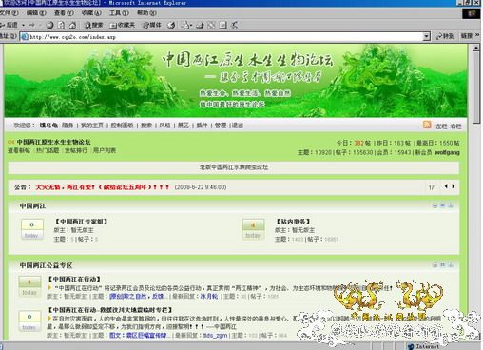Click the Forward arrow in IE toolbar
Screen dimensions: 483x350
click(31, 25)
